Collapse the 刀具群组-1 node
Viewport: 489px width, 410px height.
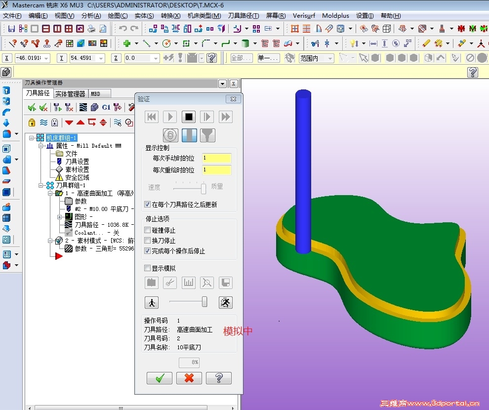pyautogui.click(x=41, y=185)
